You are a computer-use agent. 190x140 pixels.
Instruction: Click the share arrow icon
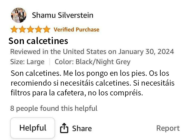click(64, 128)
